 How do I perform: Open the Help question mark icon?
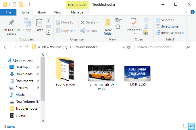pyautogui.click(x=193, y=12)
